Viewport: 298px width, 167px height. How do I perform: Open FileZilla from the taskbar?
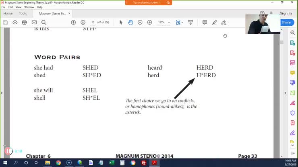click(144, 163)
